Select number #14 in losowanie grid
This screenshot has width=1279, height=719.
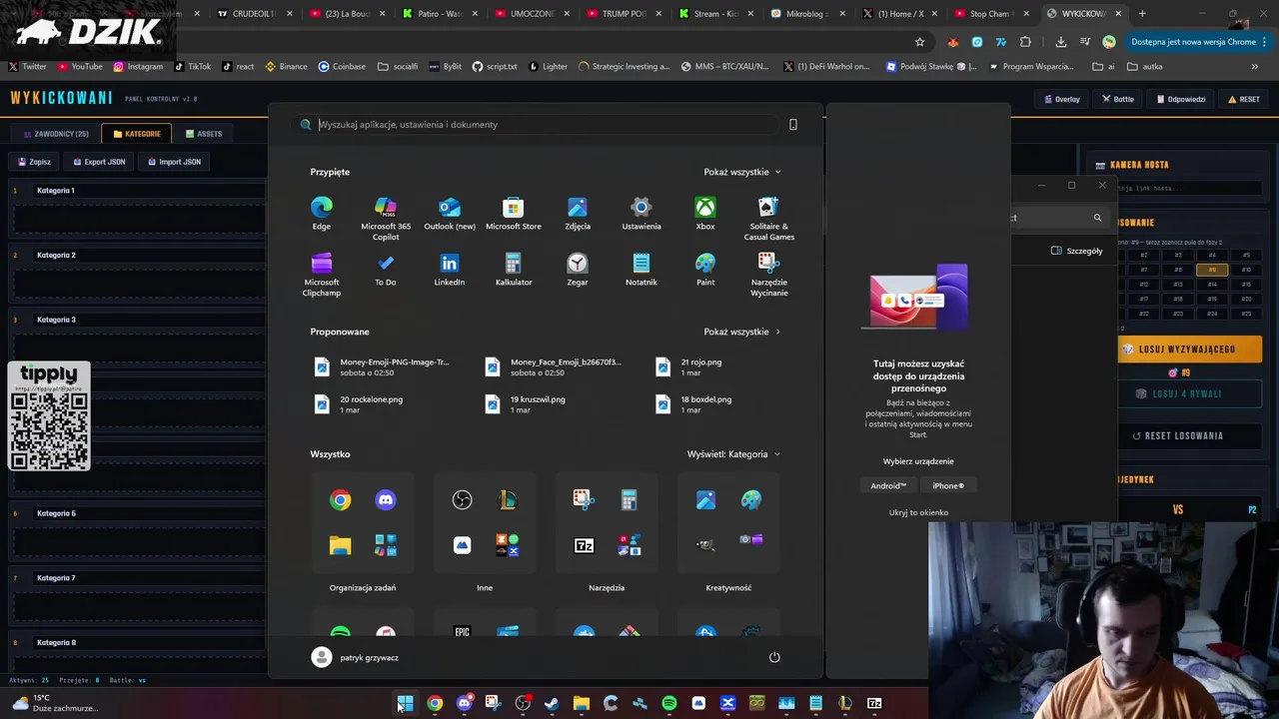[x=1212, y=284]
